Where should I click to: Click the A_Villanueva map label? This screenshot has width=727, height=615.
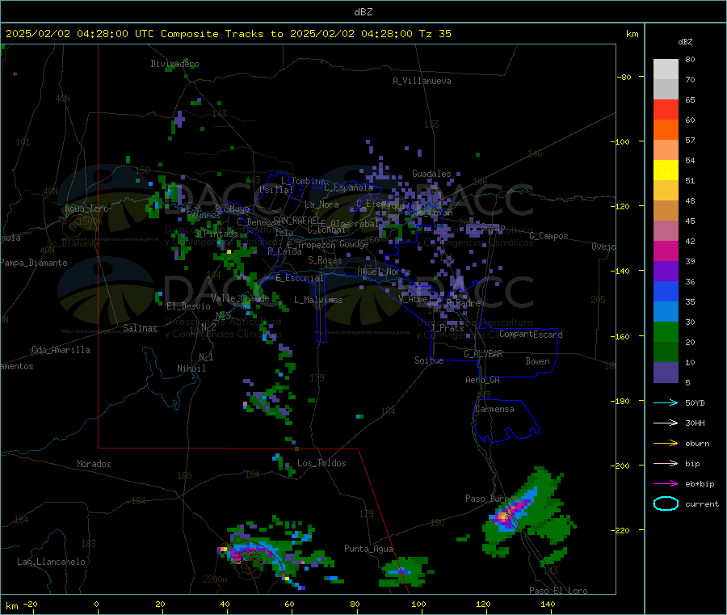coord(422,81)
